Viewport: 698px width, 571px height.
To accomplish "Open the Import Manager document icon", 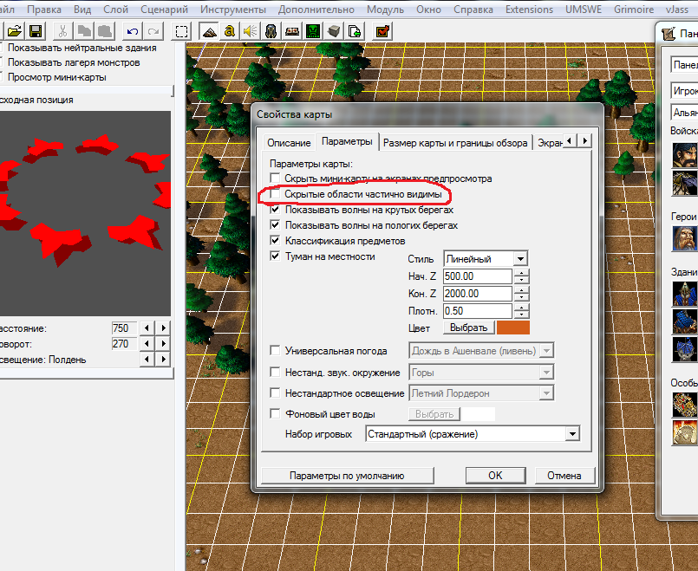I will tap(355, 31).
